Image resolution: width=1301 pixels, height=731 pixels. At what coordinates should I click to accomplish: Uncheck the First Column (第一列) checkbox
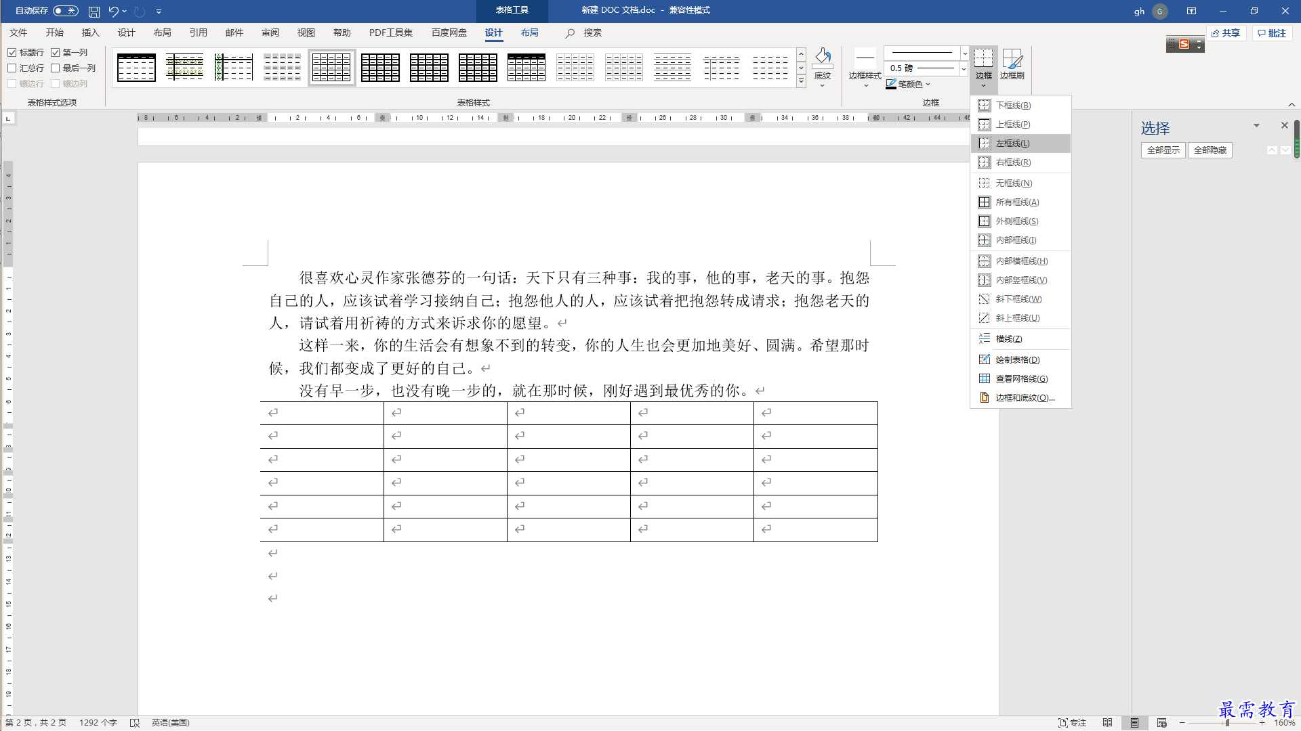tap(55, 53)
